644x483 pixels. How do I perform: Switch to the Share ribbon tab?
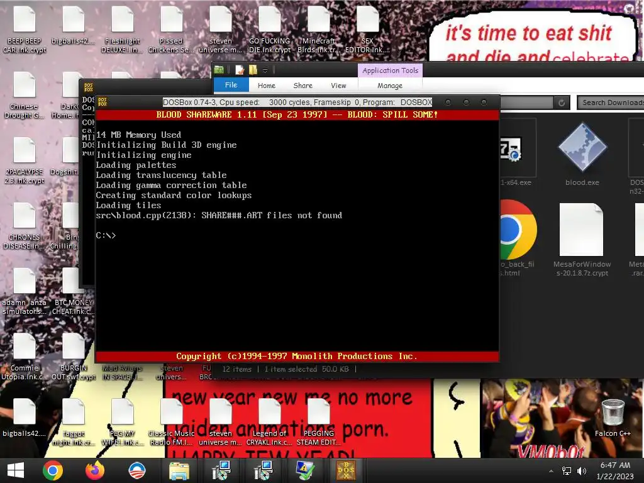point(303,86)
